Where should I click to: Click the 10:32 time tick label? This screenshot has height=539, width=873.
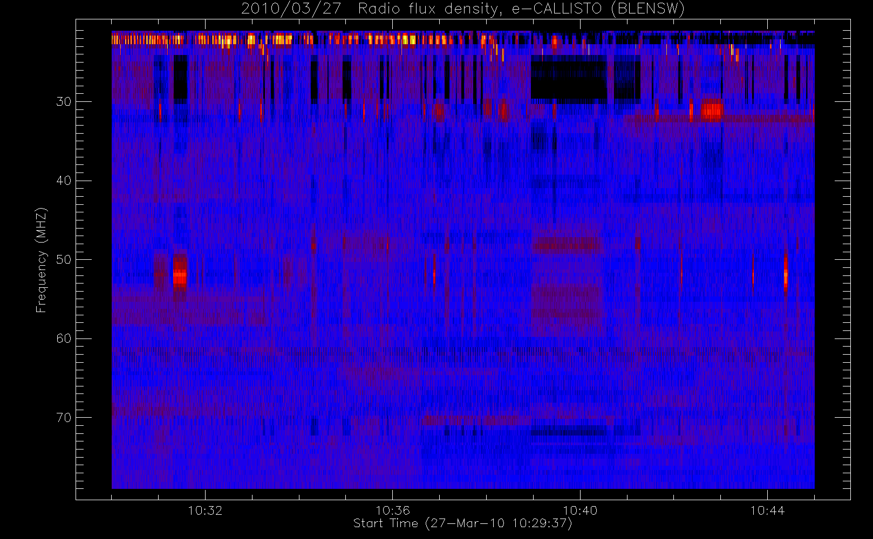pos(205,510)
